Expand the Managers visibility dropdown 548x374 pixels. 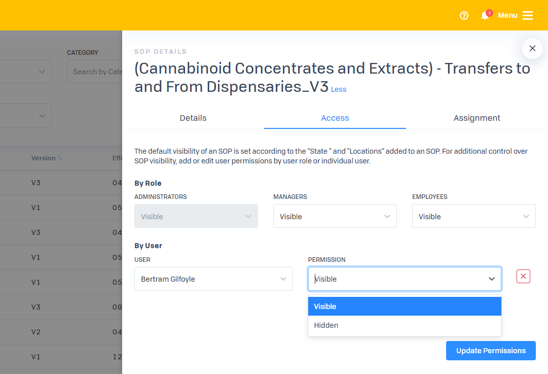pyautogui.click(x=335, y=216)
